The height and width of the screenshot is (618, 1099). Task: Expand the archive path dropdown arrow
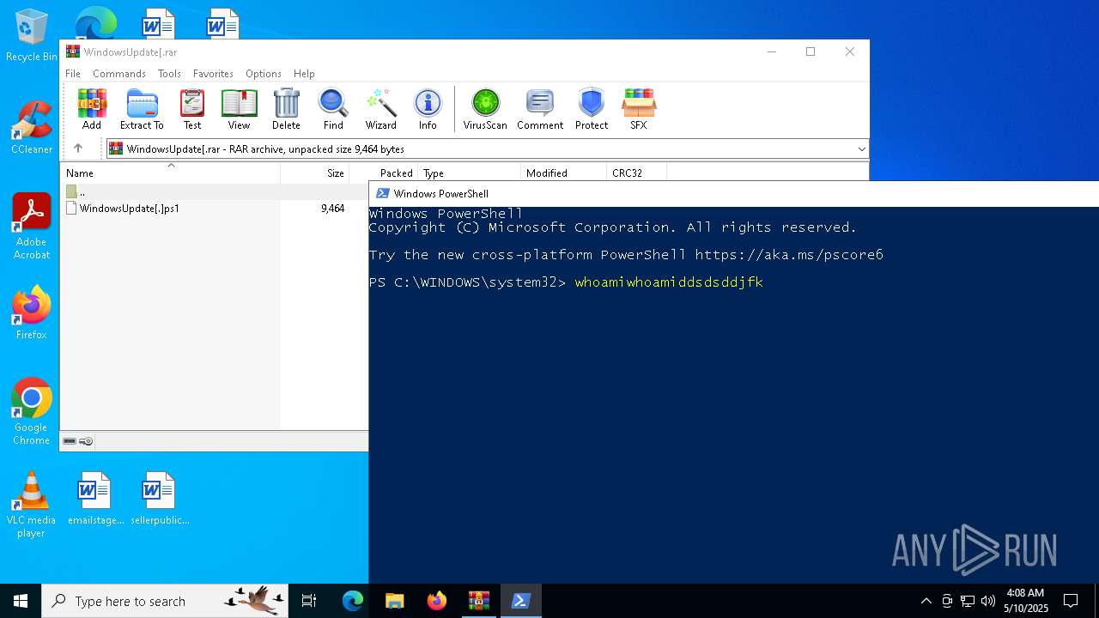pyautogui.click(x=861, y=149)
